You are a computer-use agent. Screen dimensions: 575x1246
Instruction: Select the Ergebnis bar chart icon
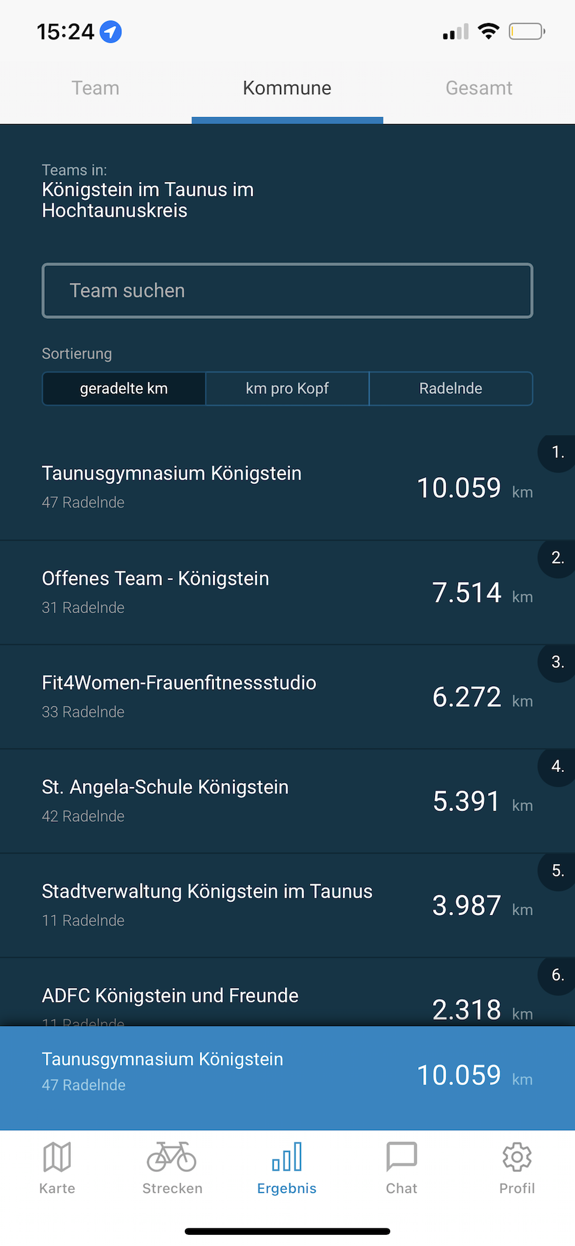tap(287, 1158)
